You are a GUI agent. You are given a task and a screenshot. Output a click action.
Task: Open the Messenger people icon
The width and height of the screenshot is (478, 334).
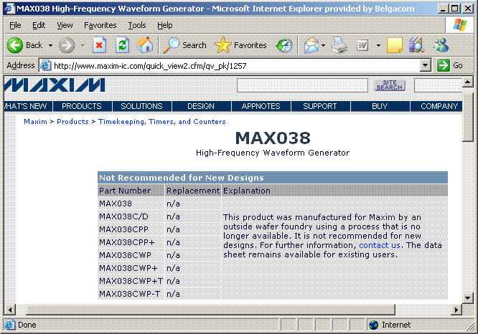(x=441, y=45)
